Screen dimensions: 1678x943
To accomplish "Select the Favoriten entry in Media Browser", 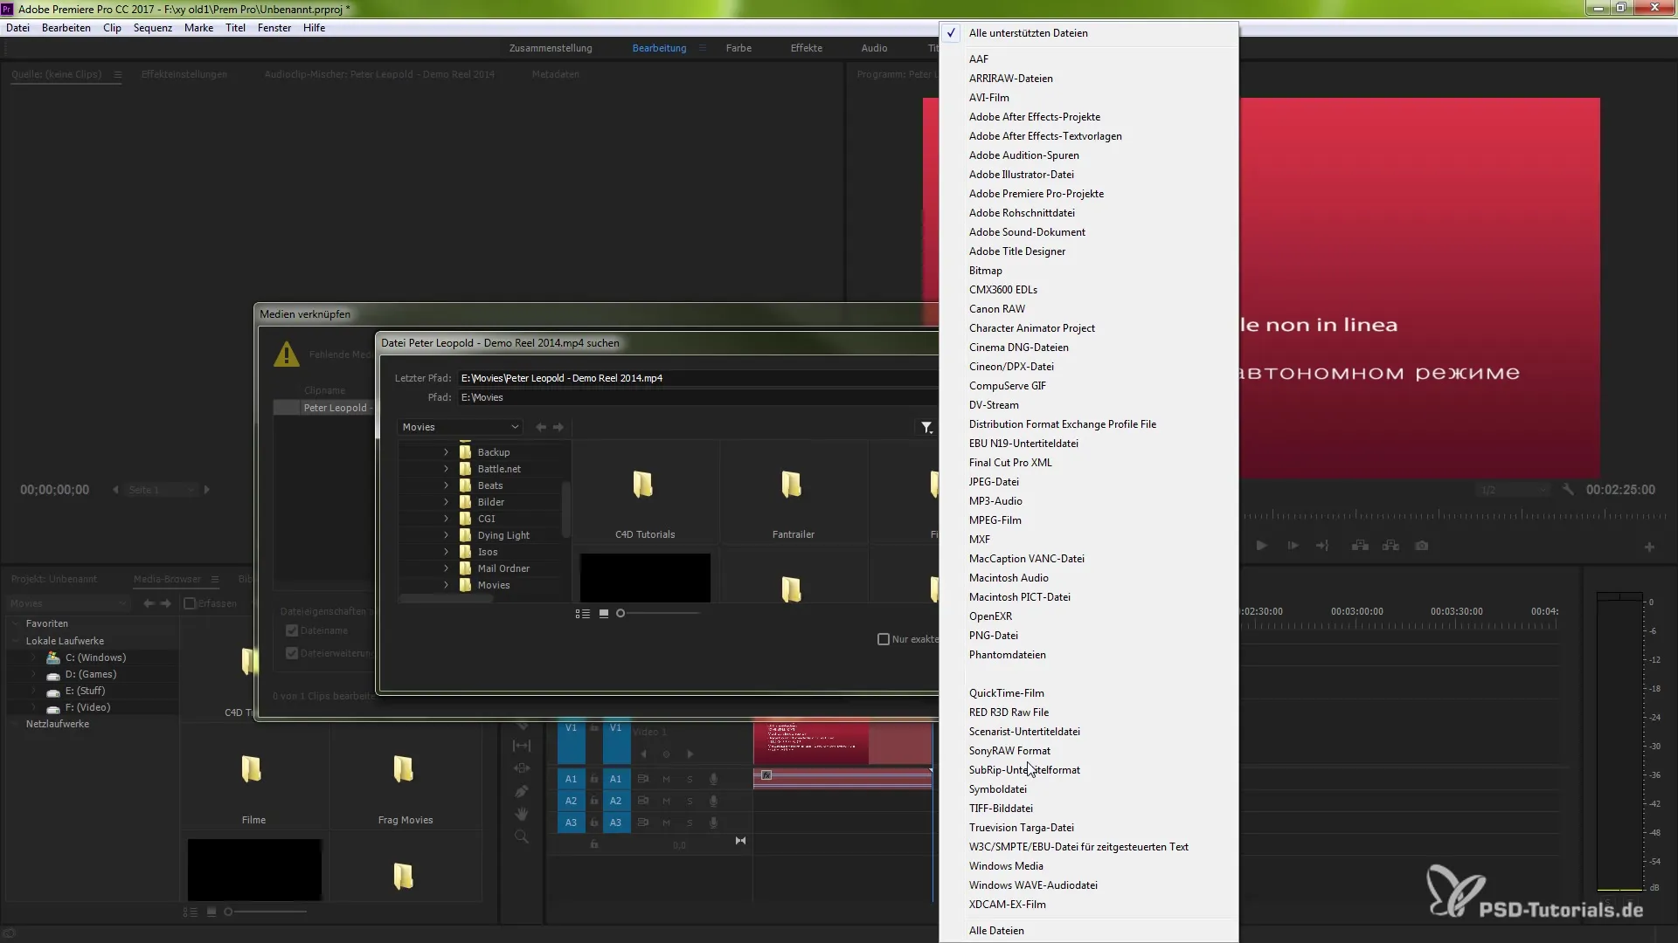I will 47,624.
